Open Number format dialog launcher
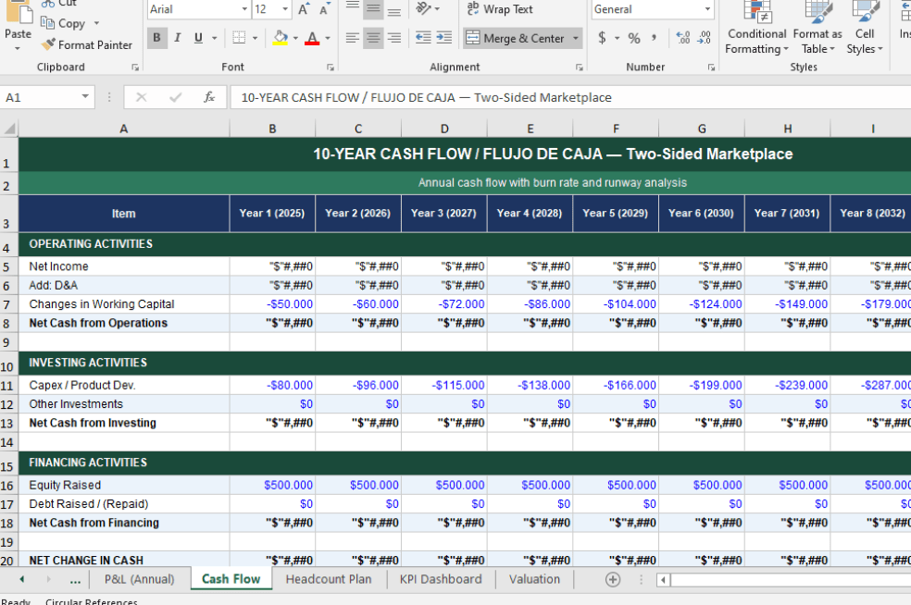The height and width of the screenshot is (605, 911). (x=711, y=68)
